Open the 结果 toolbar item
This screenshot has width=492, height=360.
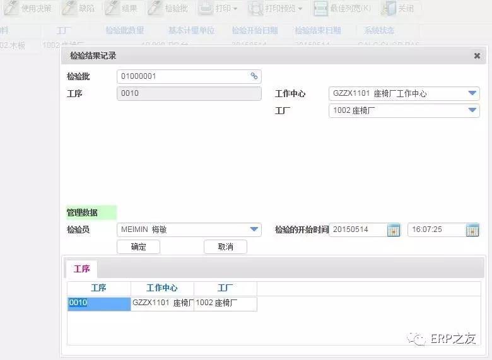pos(112,9)
